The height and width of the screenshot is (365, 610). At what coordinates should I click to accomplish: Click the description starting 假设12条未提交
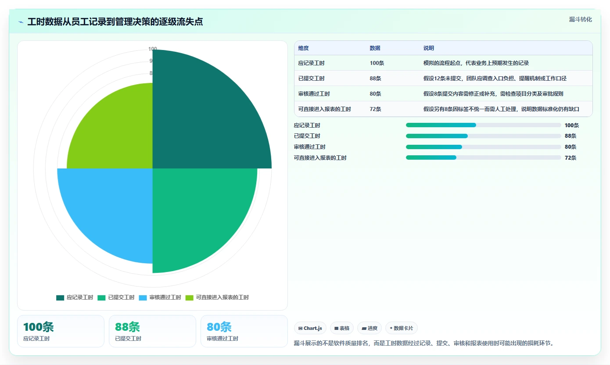tap(495, 79)
